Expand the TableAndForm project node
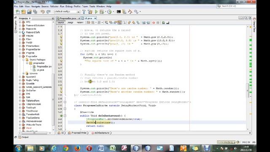The width and height of the screenshot is (270, 152). coord(20,100)
